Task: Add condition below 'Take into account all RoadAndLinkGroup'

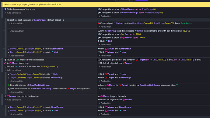Action: [x=16, y=92]
